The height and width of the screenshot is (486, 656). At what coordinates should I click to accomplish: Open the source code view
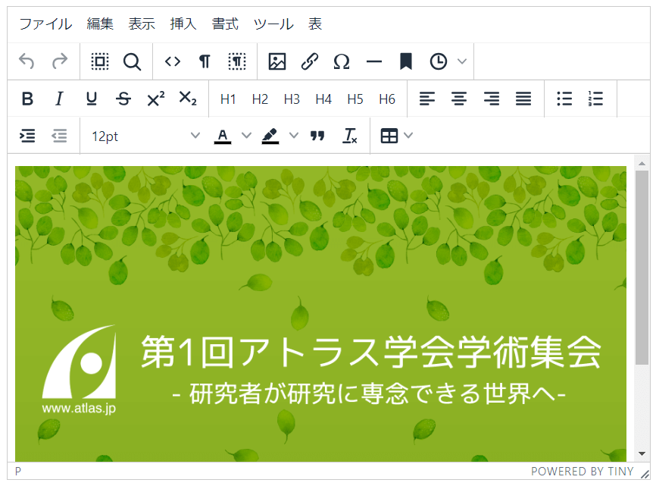pyautogui.click(x=172, y=61)
